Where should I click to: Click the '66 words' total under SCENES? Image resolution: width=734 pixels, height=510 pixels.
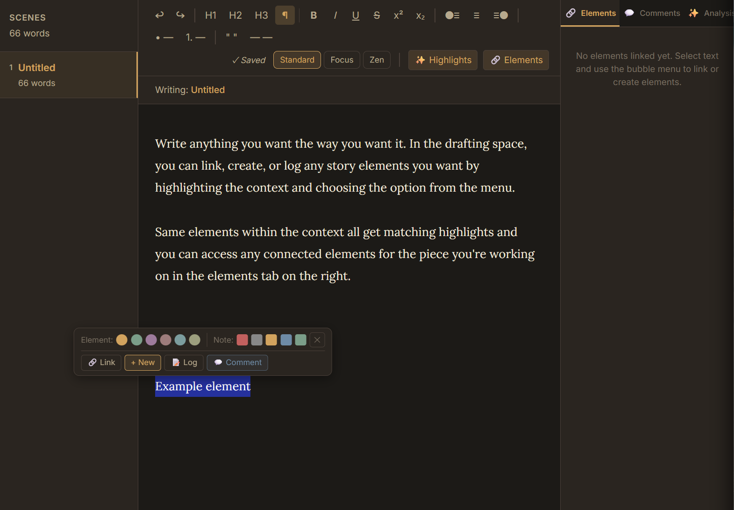(x=29, y=34)
